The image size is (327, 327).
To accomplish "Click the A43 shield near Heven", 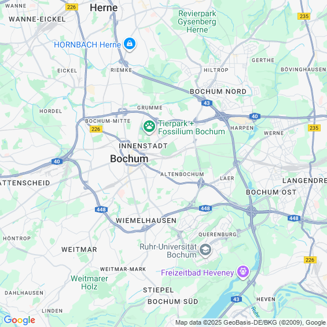I will click(236, 299).
